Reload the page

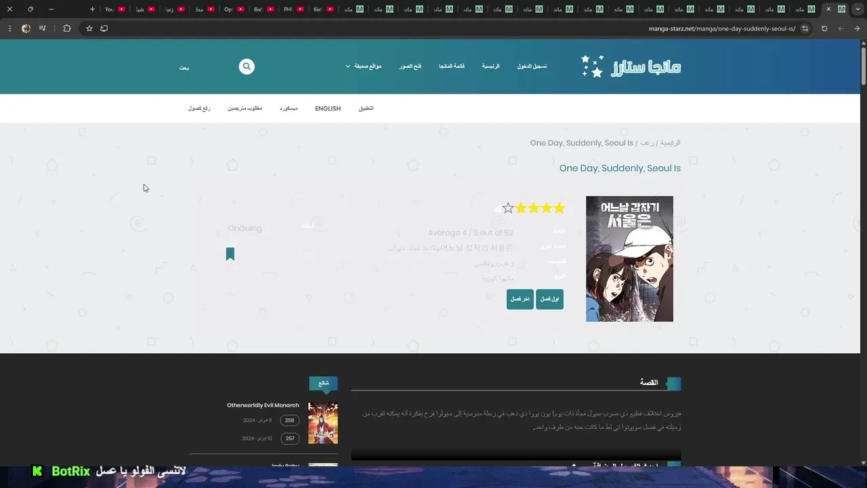point(824,28)
